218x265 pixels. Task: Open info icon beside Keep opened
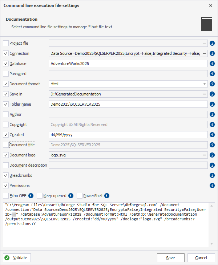click(x=71, y=196)
